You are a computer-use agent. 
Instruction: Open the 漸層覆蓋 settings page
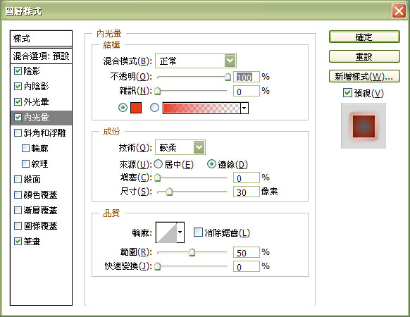click(41, 210)
